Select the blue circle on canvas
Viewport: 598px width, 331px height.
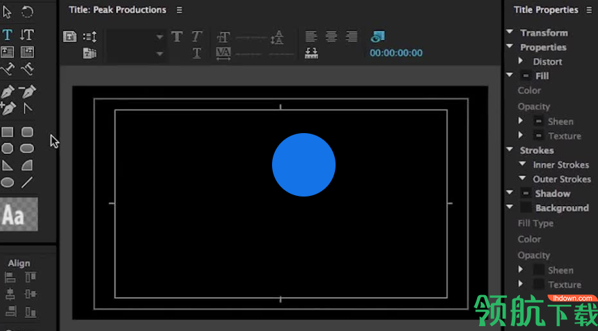[304, 165]
